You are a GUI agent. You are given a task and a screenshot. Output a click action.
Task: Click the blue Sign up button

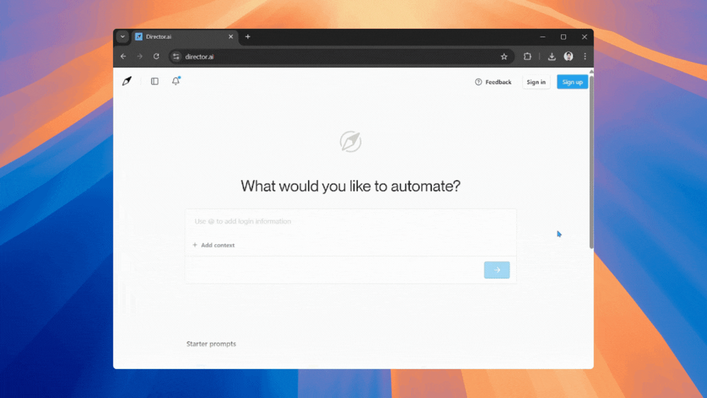pos(572,81)
